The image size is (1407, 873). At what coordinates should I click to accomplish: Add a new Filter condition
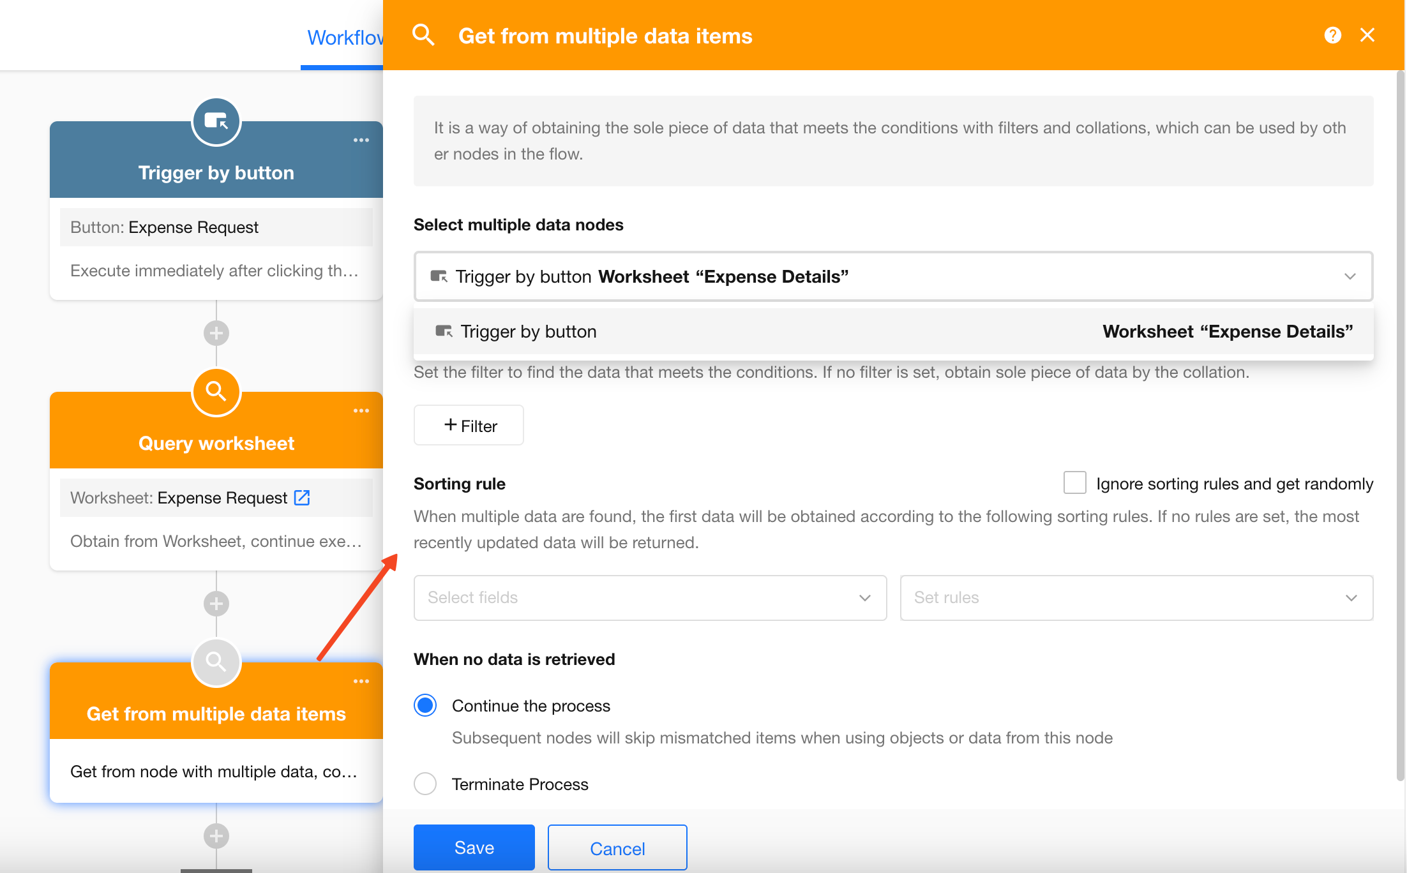click(x=469, y=425)
